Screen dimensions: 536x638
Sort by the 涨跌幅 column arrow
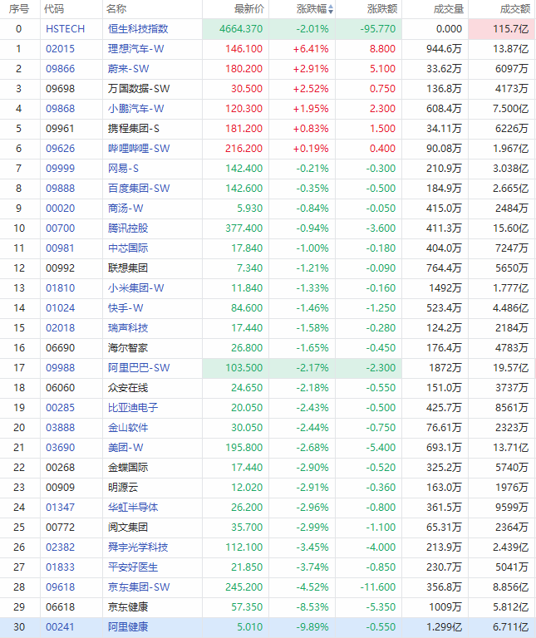click(x=331, y=9)
